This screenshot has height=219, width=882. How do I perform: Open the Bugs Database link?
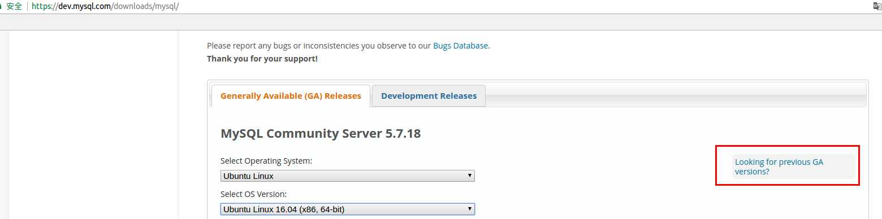461,46
